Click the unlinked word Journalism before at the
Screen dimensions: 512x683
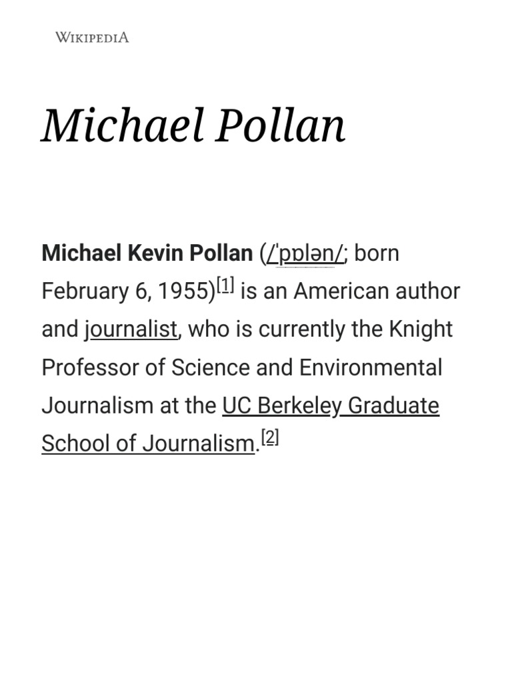pos(97,406)
